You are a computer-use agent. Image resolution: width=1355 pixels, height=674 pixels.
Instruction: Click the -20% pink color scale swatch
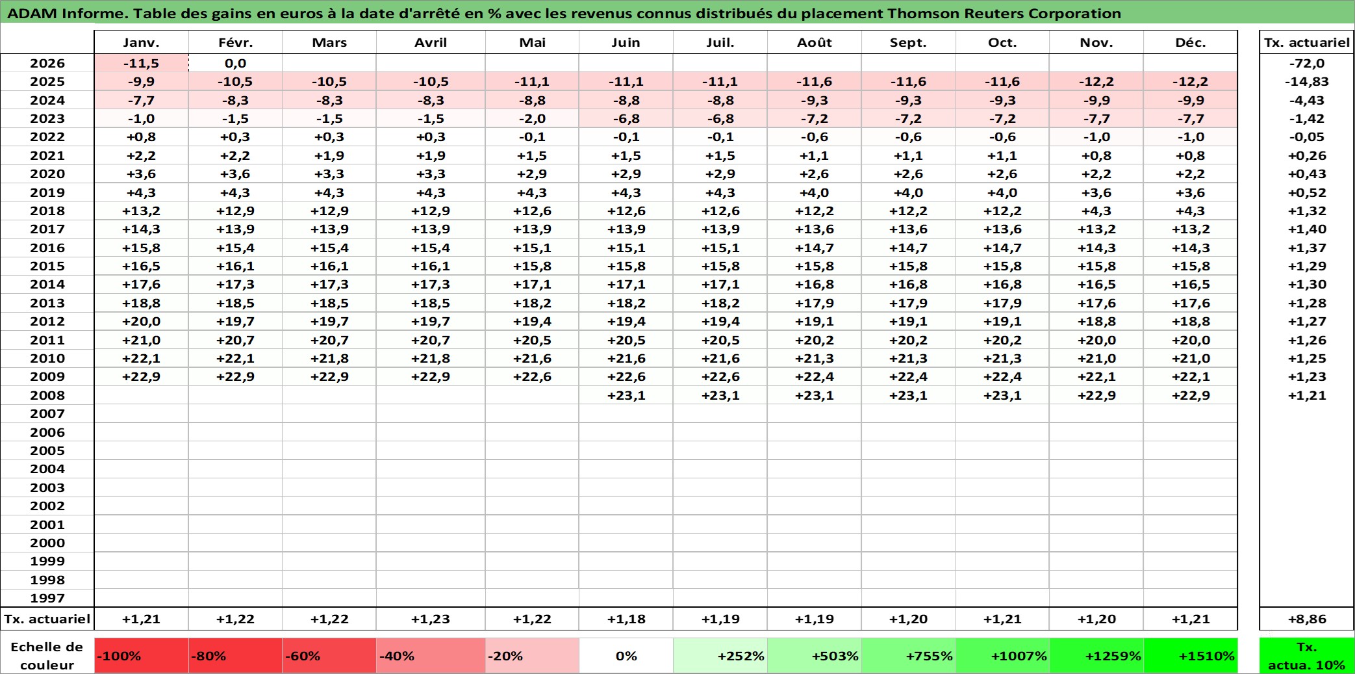click(x=532, y=656)
